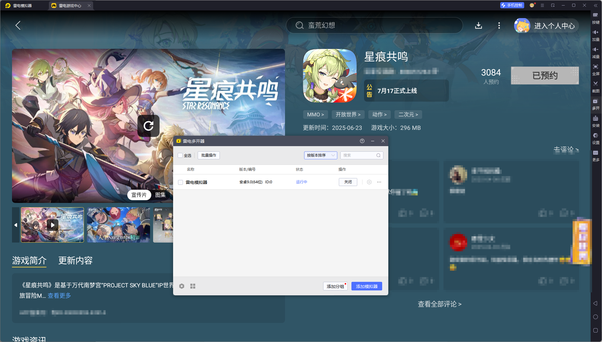
Task: Open settings gear for 雷电模拟器 row
Action: coord(369,182)
